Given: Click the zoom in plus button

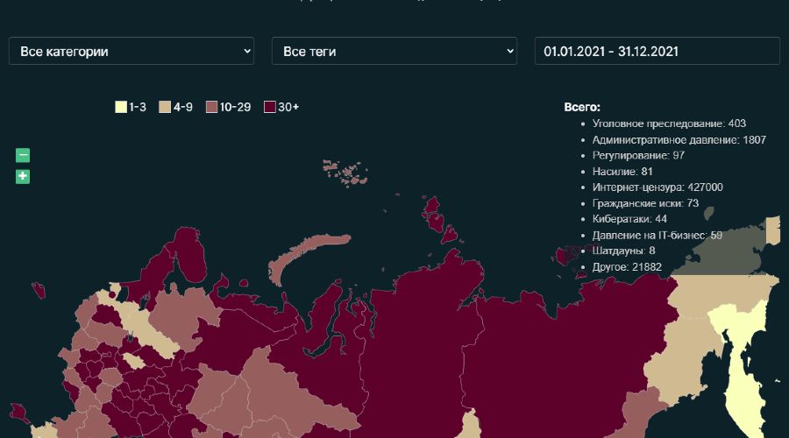Looking at the screenshot, I should coord(23,177).
